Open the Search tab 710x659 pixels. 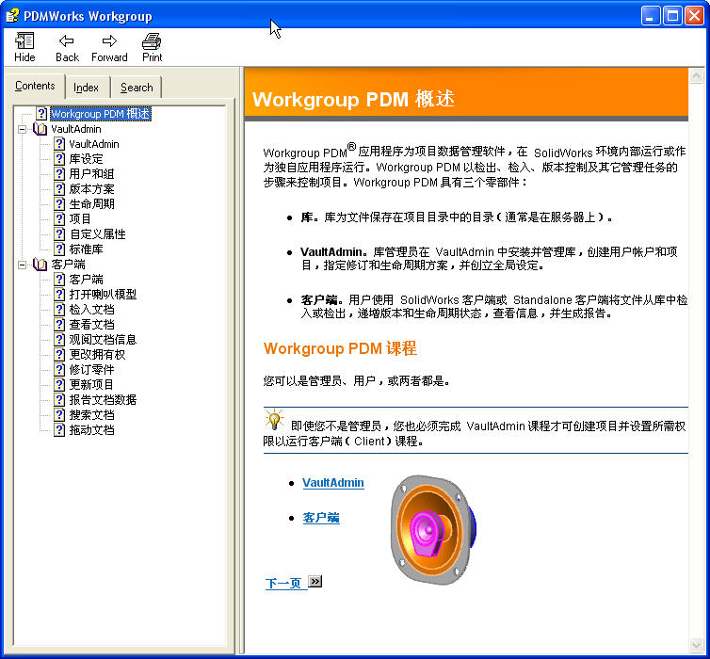pyautogui.click(x=137, y=88)
